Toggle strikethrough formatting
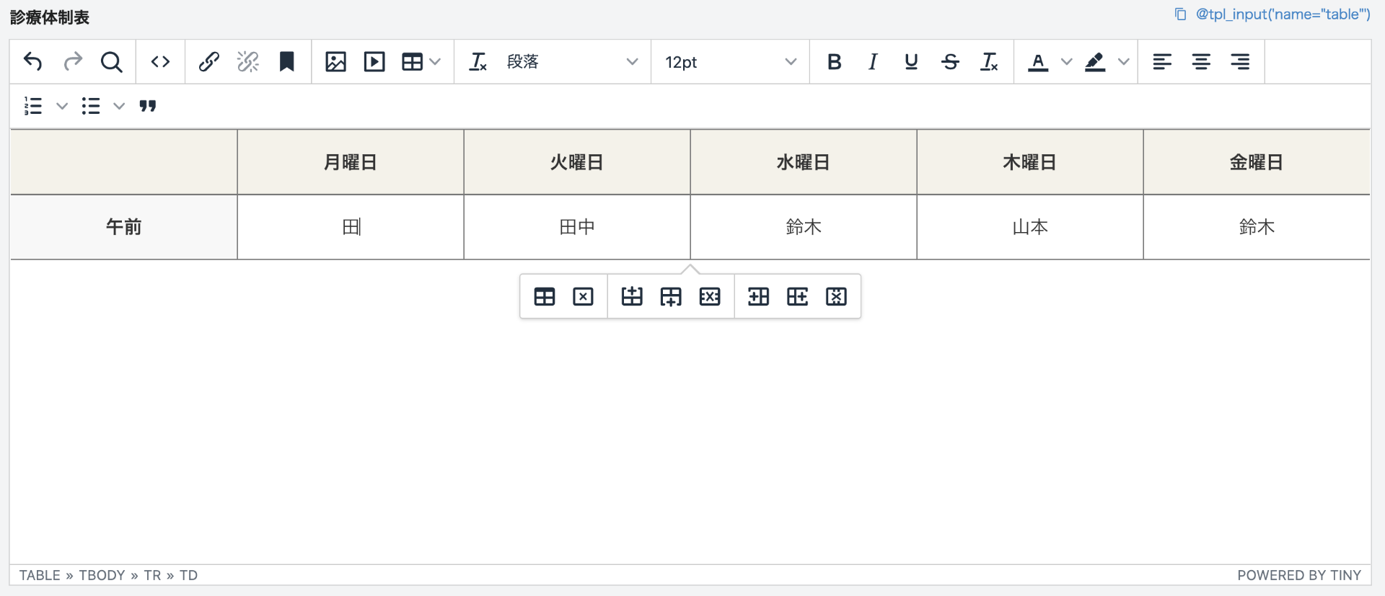The image size is (1385, 596). [950, 62]
